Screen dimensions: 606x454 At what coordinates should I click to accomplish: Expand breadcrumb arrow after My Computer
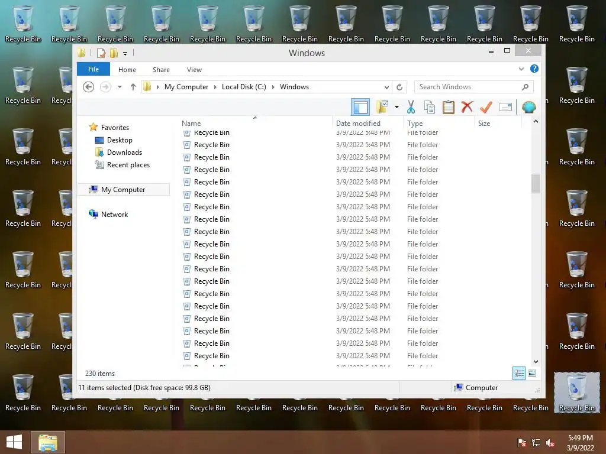pyautogui.click(x=215, y=87)
